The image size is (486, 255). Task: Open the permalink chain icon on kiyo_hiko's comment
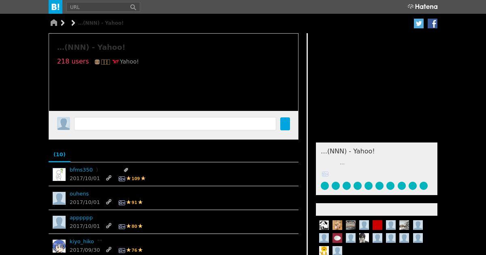[109, 250]
